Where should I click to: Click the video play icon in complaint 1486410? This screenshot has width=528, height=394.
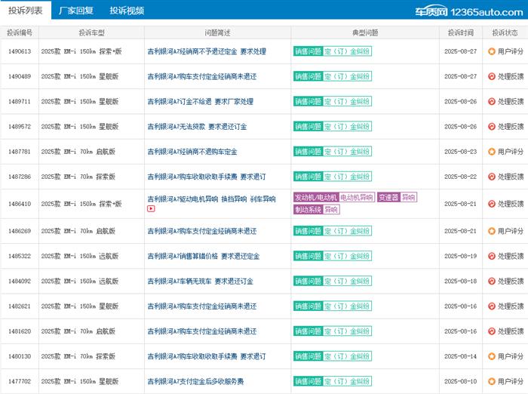coord(151,209)
